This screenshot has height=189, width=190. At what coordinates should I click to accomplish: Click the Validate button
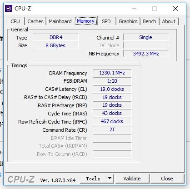[x=132, y=179]
